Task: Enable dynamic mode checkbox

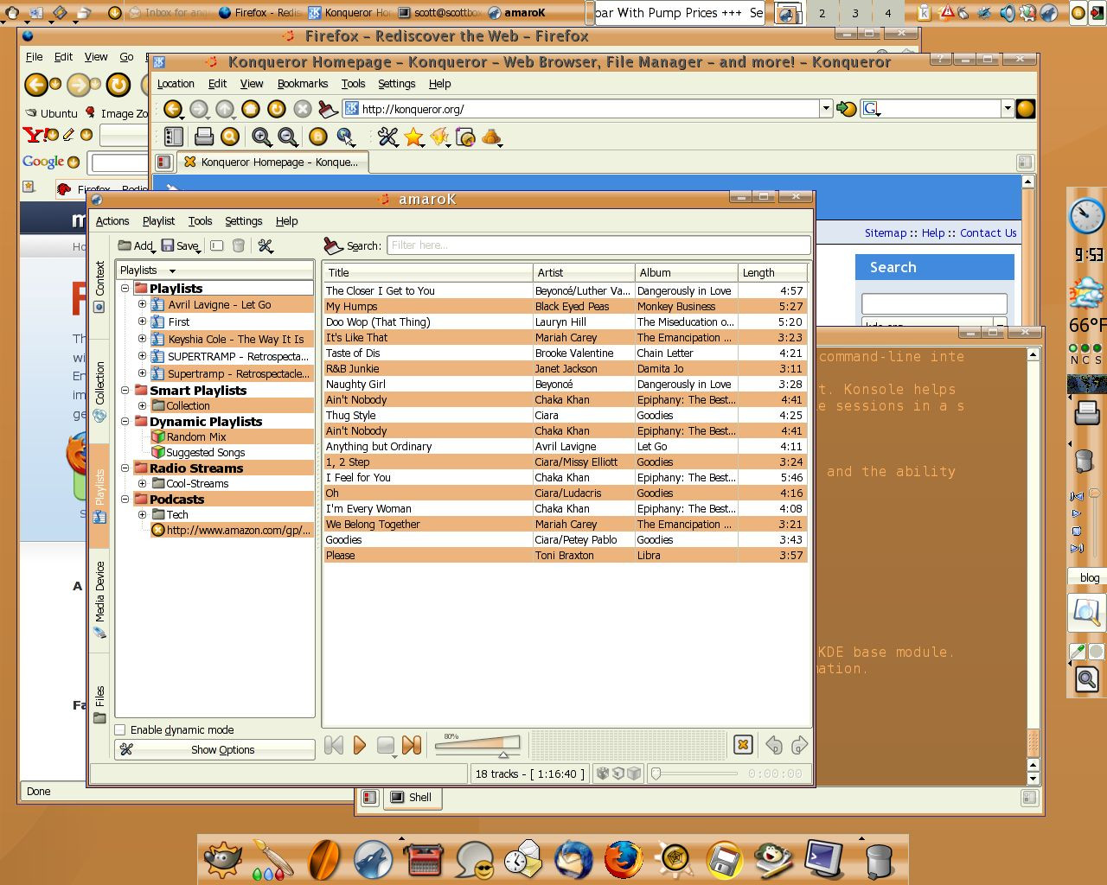Action: tap(120, 729)
